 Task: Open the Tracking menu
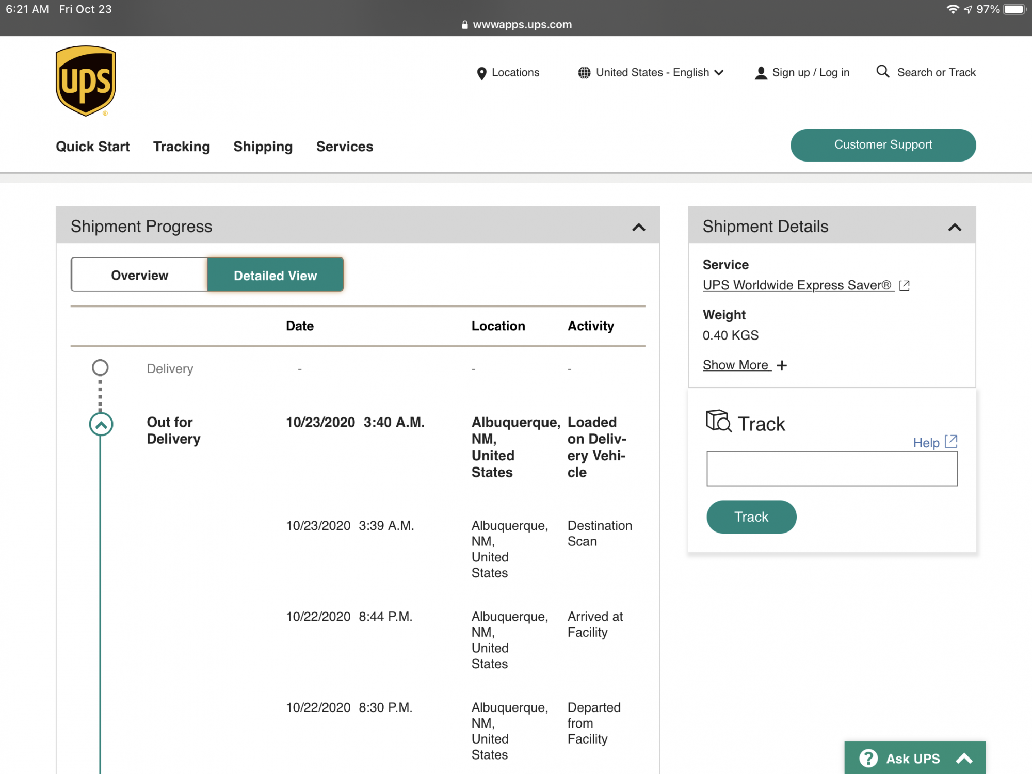(x=182, y=147)
